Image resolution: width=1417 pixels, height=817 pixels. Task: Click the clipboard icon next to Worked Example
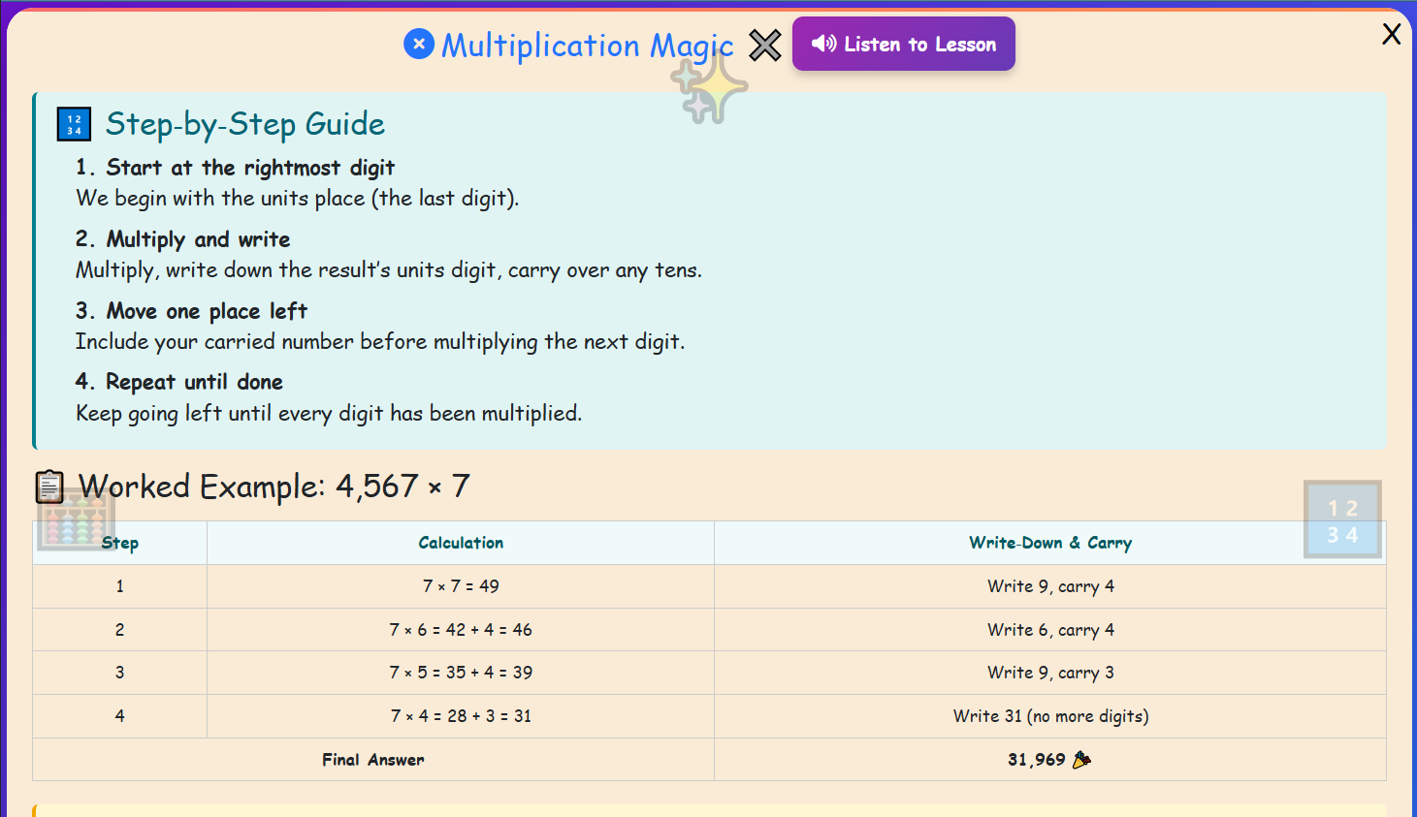point(50,487)
